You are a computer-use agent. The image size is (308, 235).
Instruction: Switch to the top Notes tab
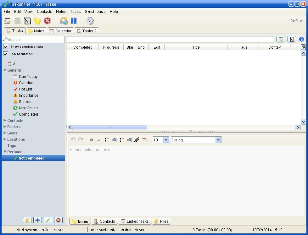36,31
